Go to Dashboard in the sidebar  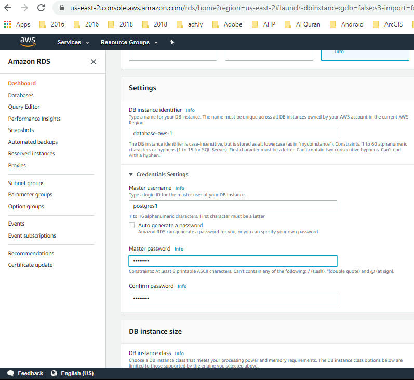[x=22, y=84]
